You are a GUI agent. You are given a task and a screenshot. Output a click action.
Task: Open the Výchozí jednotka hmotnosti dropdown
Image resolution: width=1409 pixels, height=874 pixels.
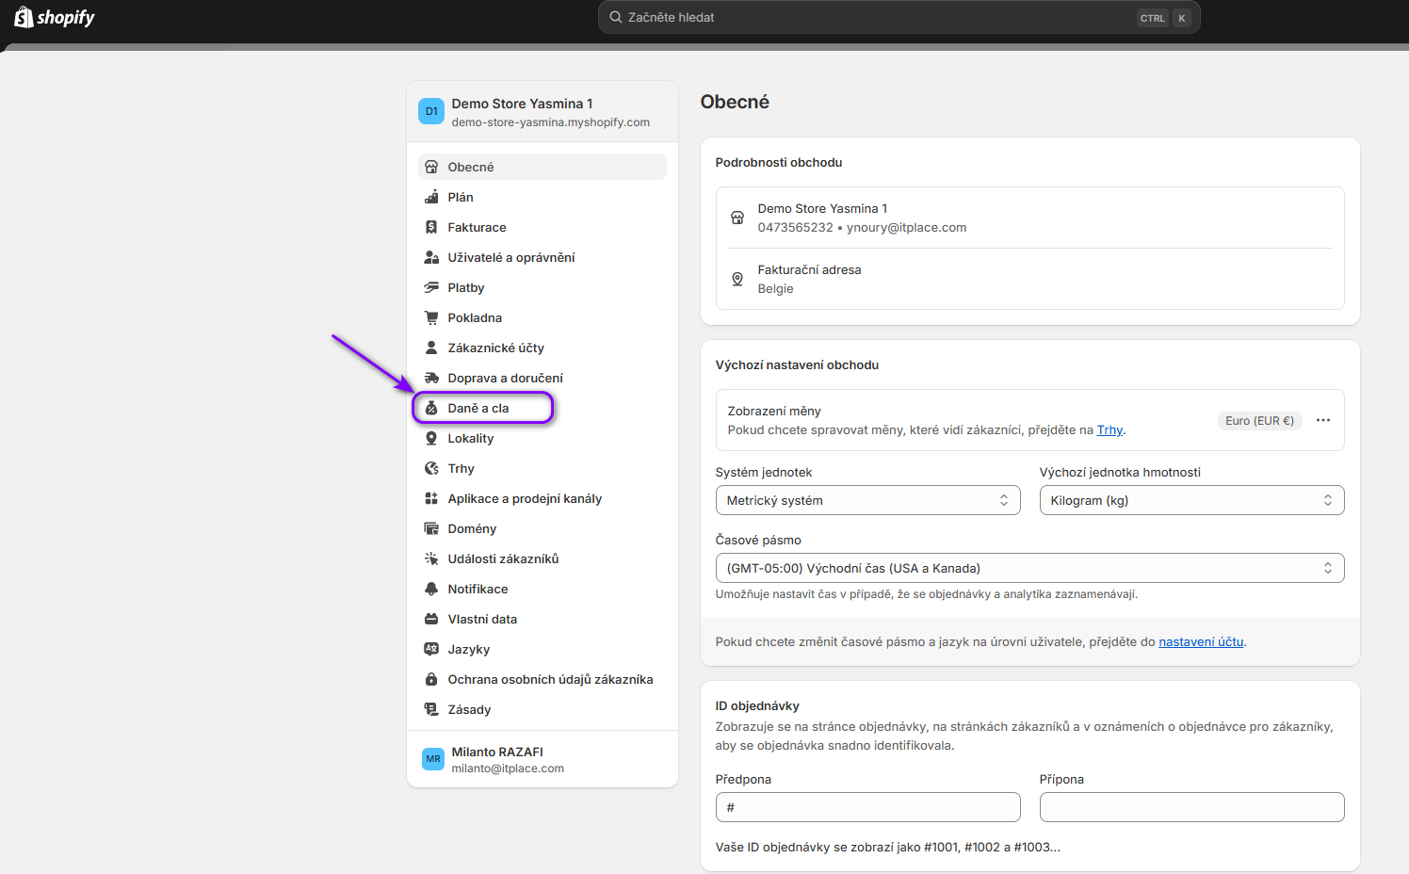coord(1191,500)
